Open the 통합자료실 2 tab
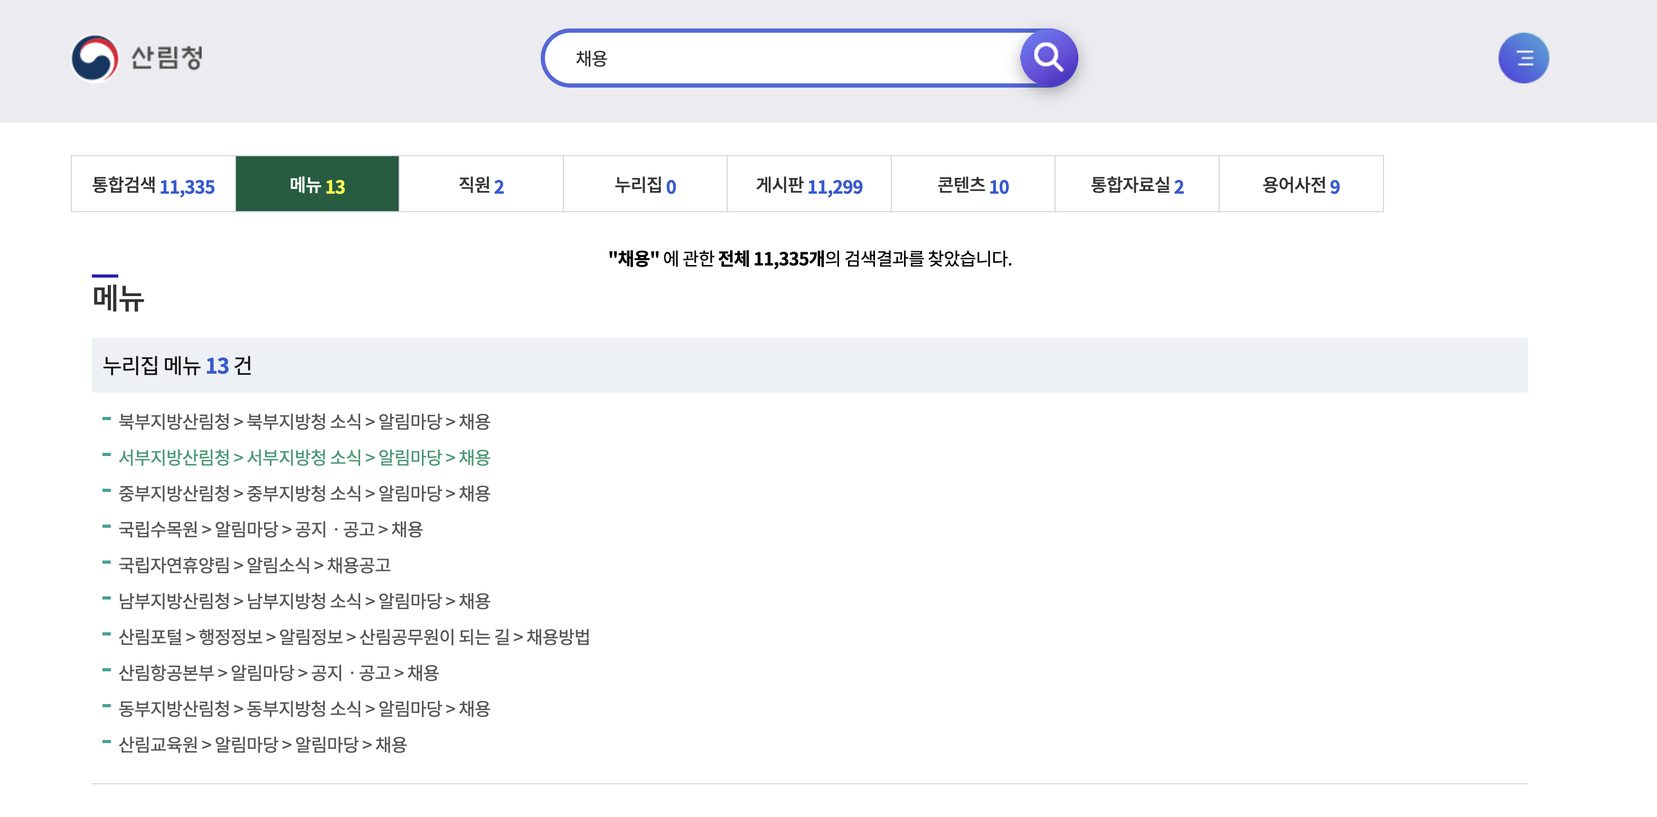Viewport: 1657px width, 817px height. coord(1137,185)
